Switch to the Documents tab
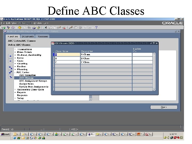192x144 pixels. click(x=28, y=37)
